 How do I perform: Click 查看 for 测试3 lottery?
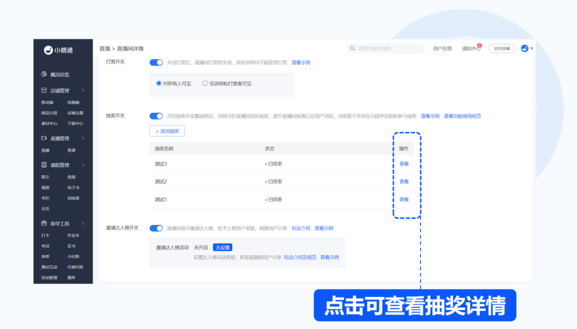coord(404,164)
